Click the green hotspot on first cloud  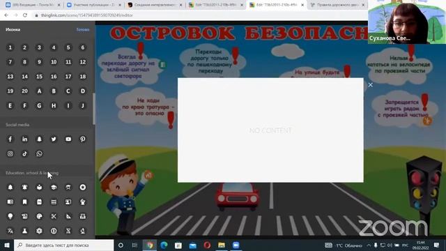162,65
